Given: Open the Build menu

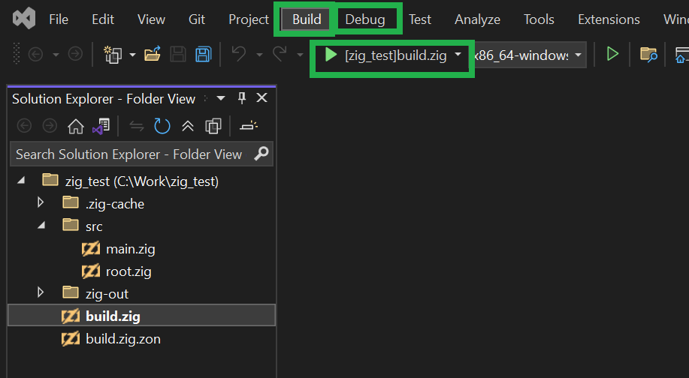Looking at the screenshot, I should pyautogui.click(x=306, y=19).
